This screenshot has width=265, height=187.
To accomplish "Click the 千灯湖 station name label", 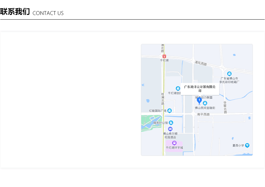I will coord(164,60).
